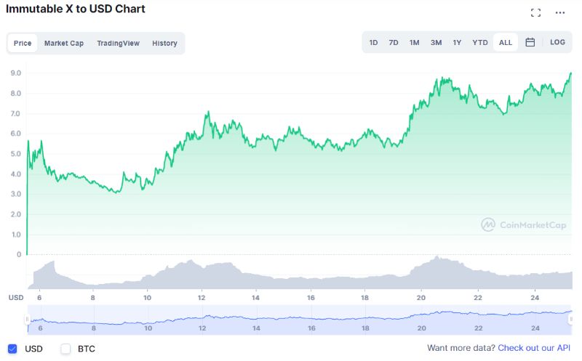Viewport: 582px width, 361px height.
Task: Select the YTD range button
Action: click(480, 42)
